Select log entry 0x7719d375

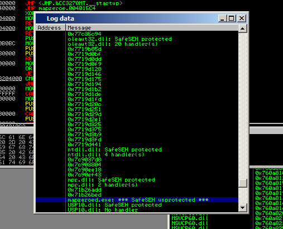tap(84, 130)
